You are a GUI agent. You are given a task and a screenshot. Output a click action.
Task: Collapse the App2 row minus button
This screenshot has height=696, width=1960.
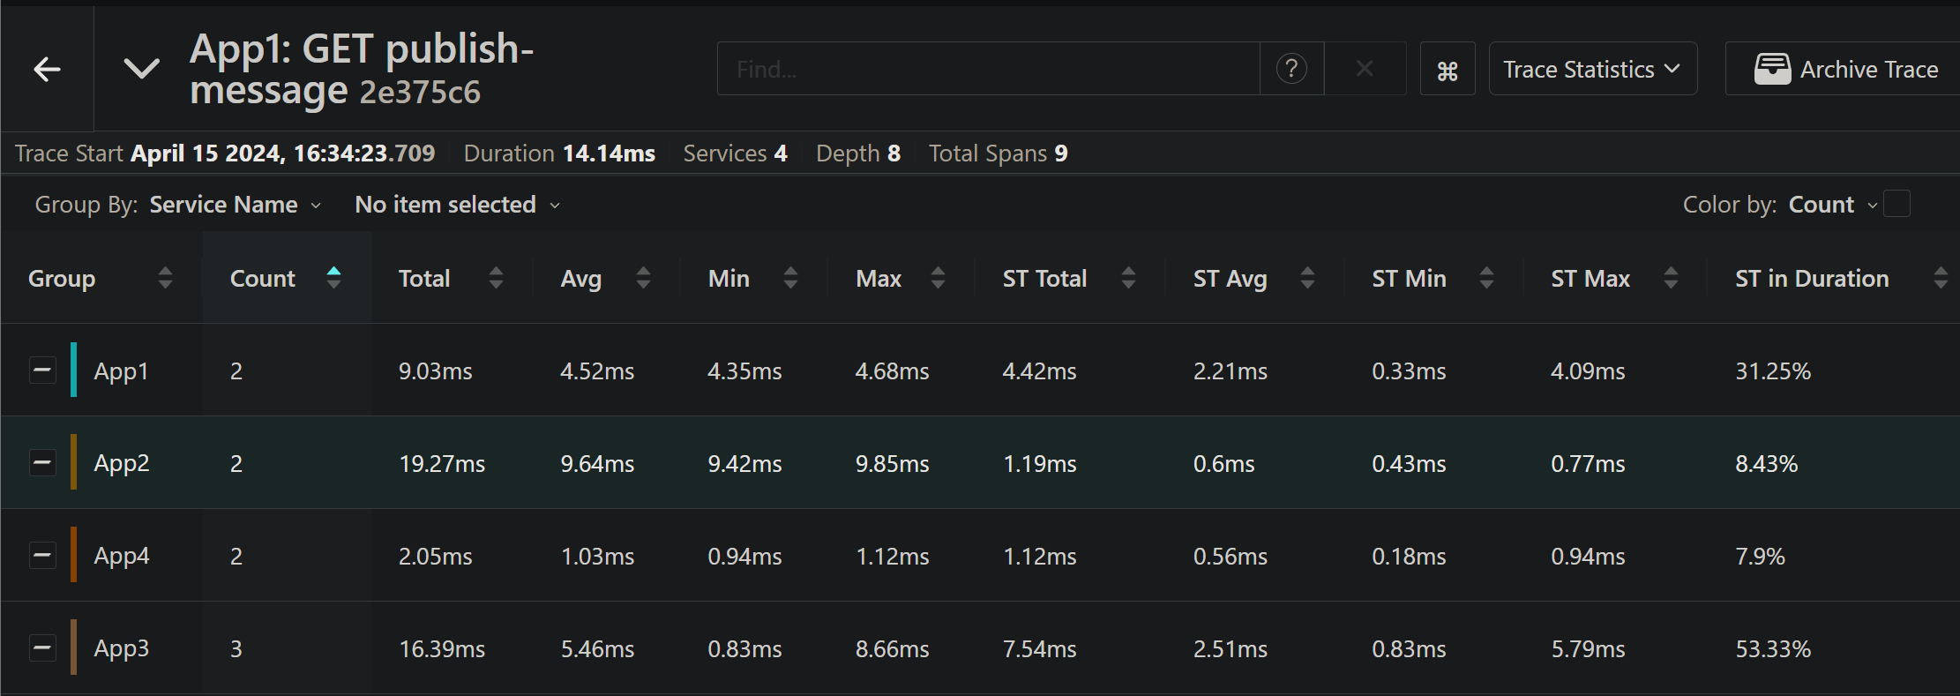pos(42,462)
